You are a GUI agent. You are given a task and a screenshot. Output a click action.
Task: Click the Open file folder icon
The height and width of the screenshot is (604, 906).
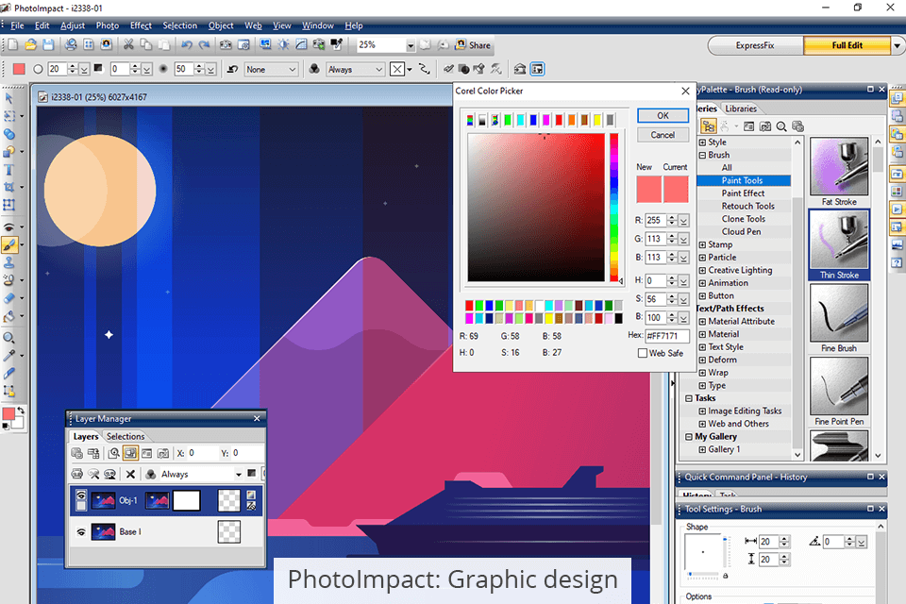coord(30,44)
